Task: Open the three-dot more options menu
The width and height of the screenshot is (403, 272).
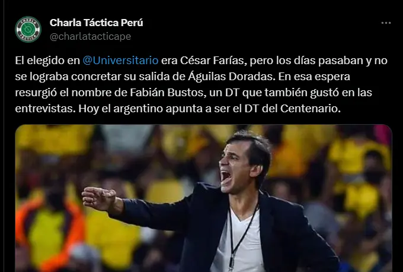Action: tap(386, 23)
